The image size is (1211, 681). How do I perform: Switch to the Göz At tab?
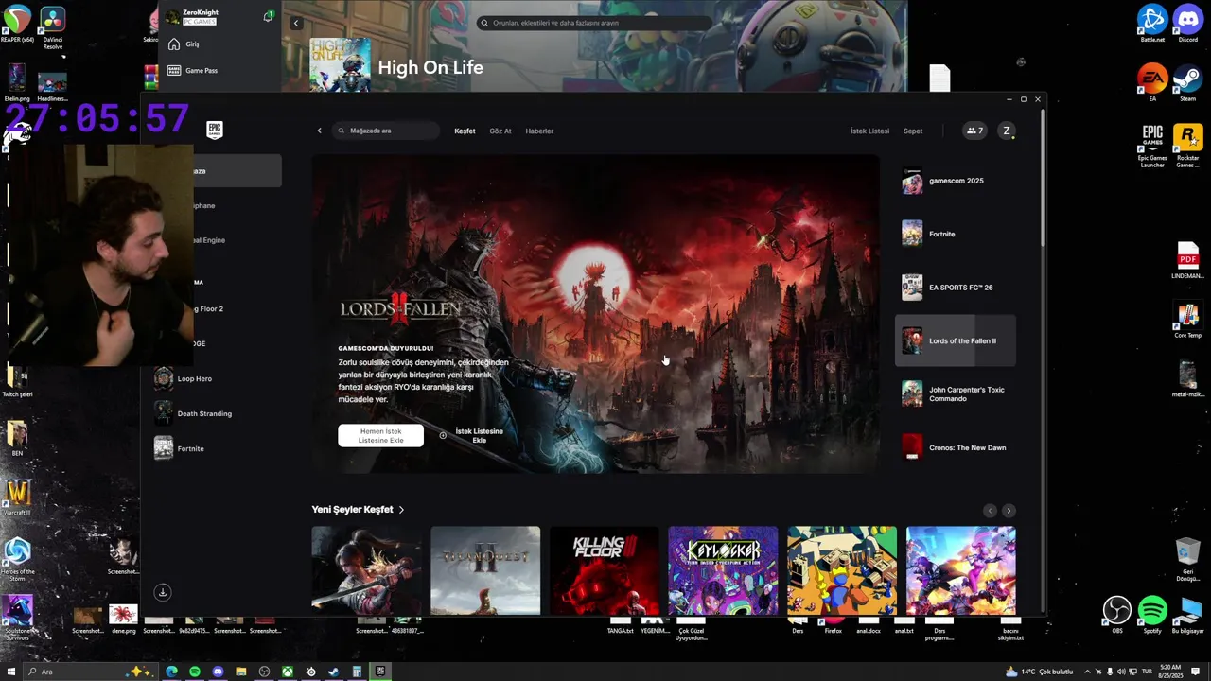click(x=500, y=131)
